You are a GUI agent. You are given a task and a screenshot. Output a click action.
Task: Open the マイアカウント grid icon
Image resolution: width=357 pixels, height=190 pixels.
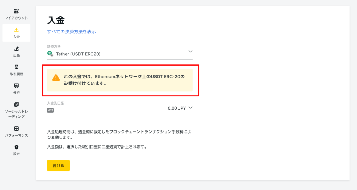pos(16,11)
